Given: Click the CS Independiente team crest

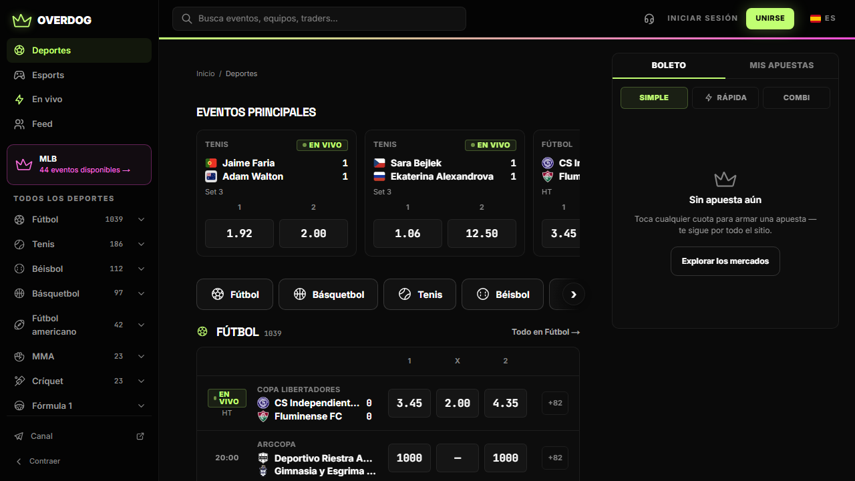Looking at the screenshot, I should click(263, 403).
